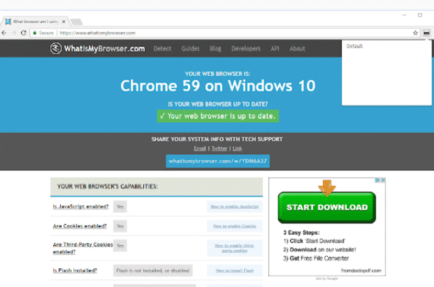Image resolution: width=434 pixels, height=287 pixels.
Task: Close the 'What browser am I using' tab
Action: pos(63,22)
